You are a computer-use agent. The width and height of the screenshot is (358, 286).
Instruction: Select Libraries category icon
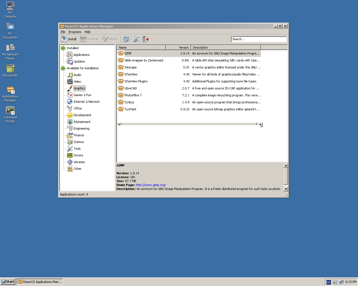click(x=70, y=162)
